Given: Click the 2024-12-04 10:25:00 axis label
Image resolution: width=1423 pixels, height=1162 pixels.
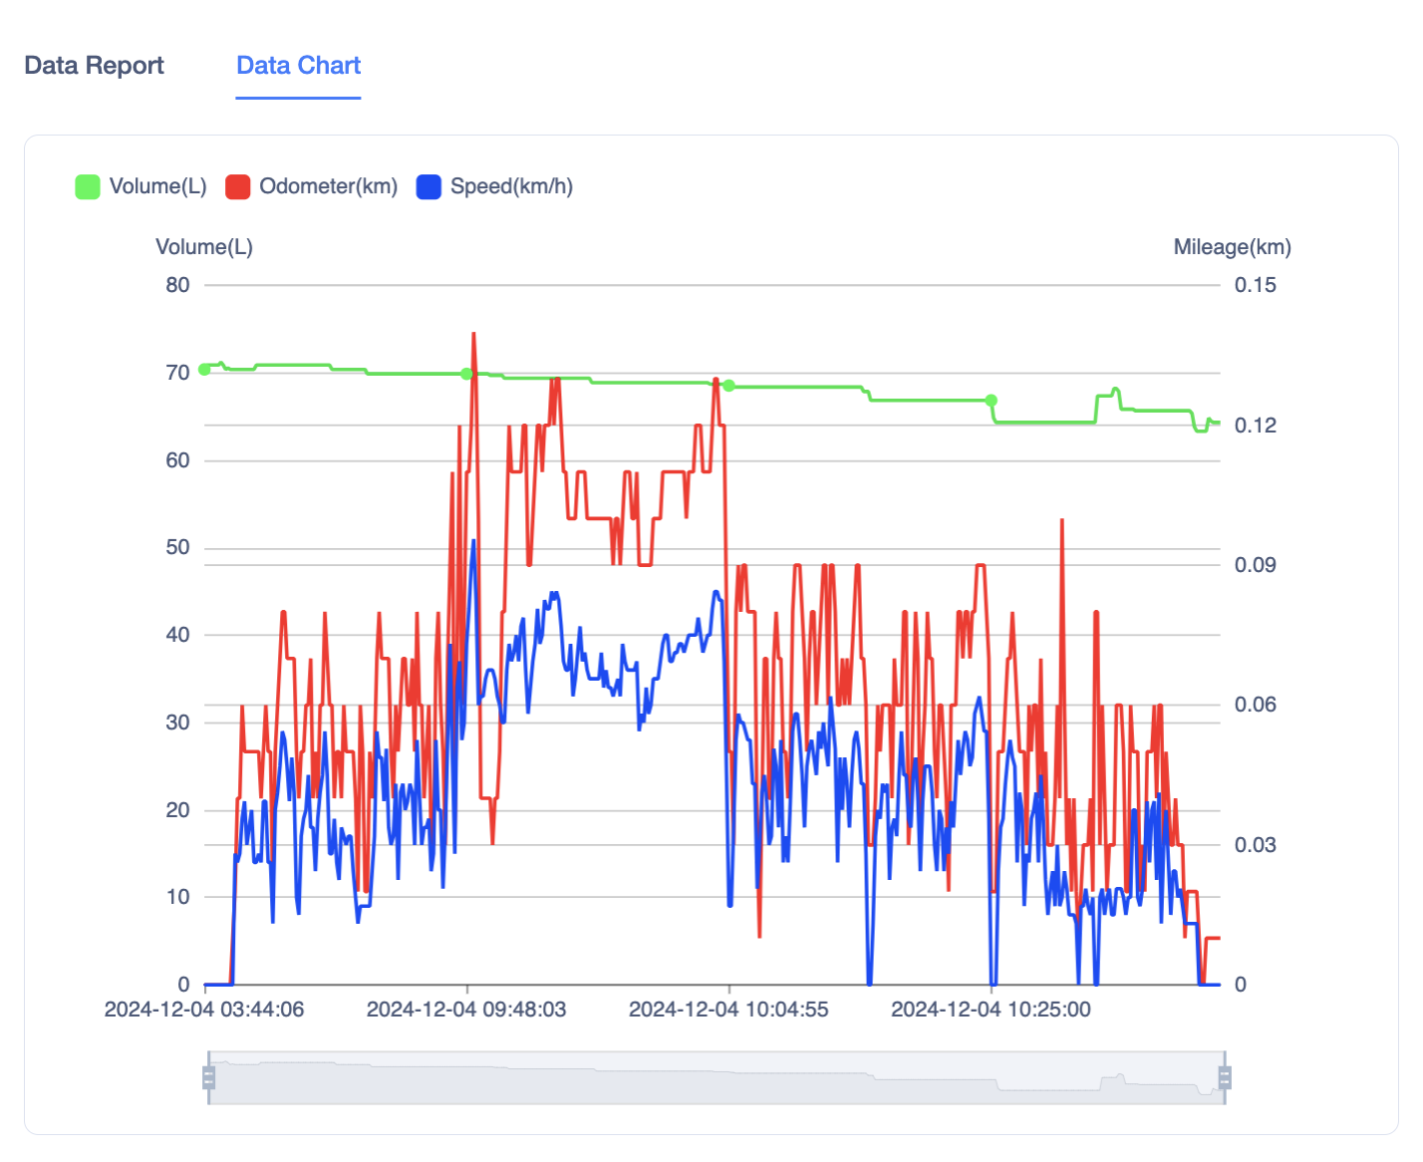Looking at the screenshot, I should click(991, 1010).
